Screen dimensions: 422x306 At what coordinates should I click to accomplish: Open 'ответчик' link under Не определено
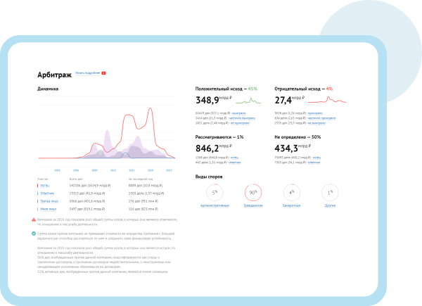(x=313, y=162)
